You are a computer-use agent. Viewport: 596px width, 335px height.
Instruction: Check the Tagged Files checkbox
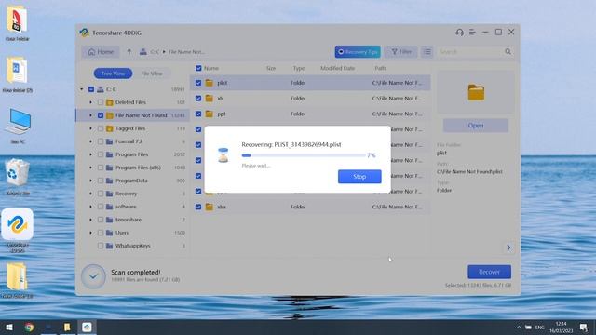[101, 128]
